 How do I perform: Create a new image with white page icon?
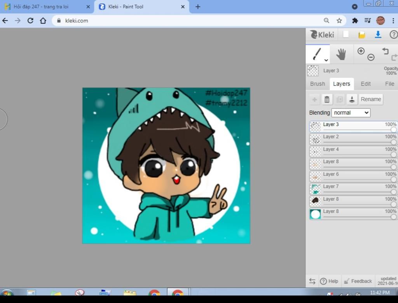click(346, 34)
